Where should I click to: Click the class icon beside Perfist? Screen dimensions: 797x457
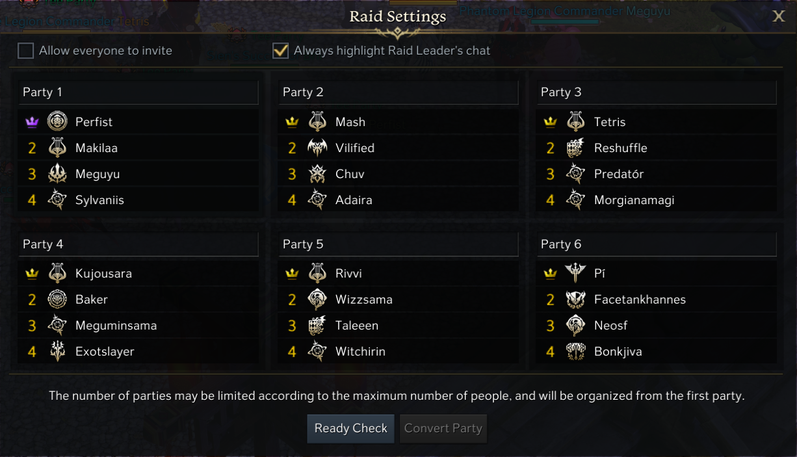57,122
